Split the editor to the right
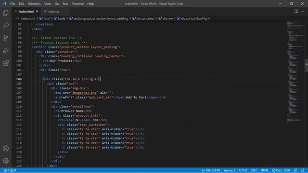The width and height of the screenshot is (308, 173). point(296,12)
